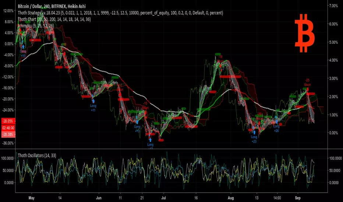Click the Jul label on time axis
343x202 pixels.
[163, 198]
